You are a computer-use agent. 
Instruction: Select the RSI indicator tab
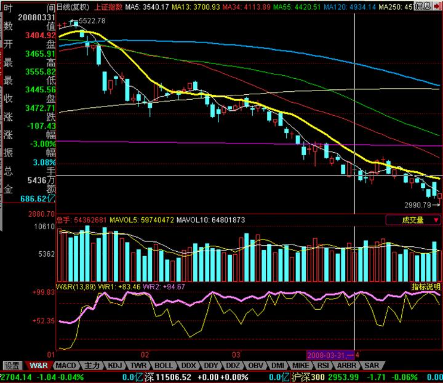pos(322,366)
